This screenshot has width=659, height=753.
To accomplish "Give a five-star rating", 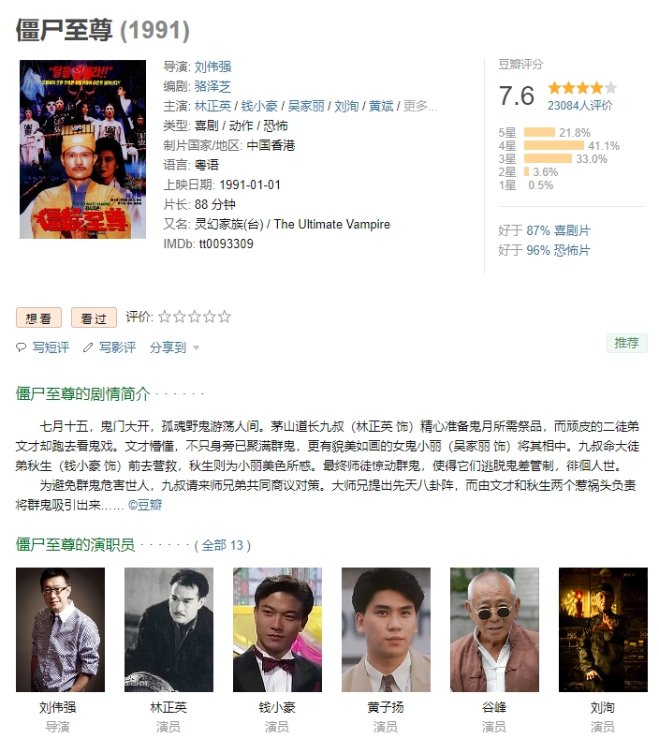I will 224,317.
